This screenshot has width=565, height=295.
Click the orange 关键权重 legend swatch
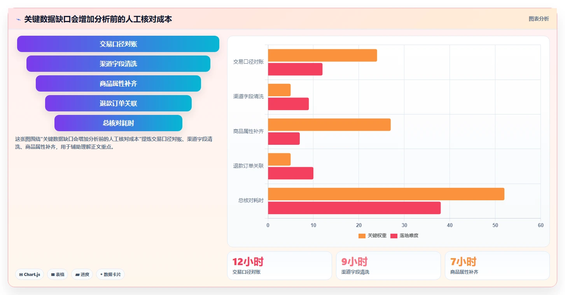pyautogui.click(x=362, y=236)
